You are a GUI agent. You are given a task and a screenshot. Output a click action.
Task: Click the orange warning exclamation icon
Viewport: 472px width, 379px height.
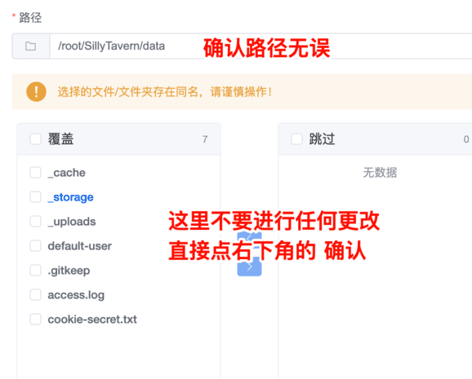click(x=36, y=91)
